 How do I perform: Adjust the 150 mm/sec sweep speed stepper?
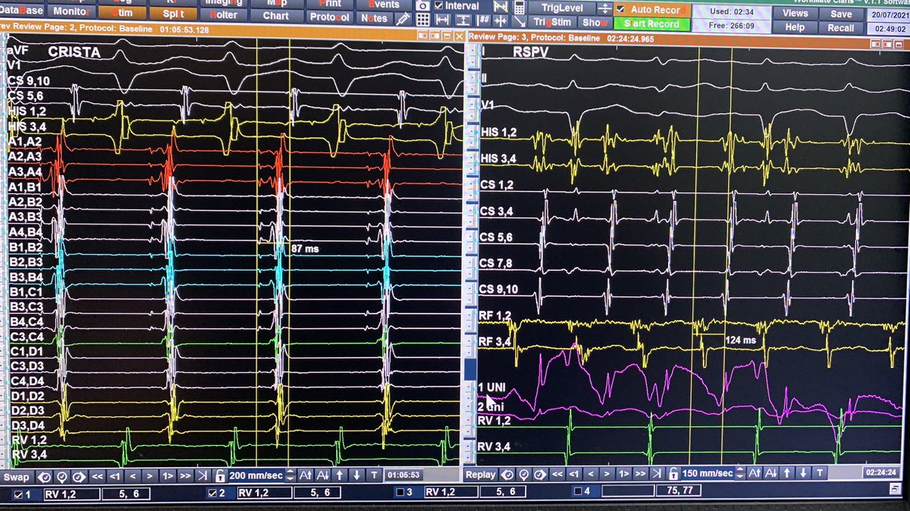click(x=740, y=473)
